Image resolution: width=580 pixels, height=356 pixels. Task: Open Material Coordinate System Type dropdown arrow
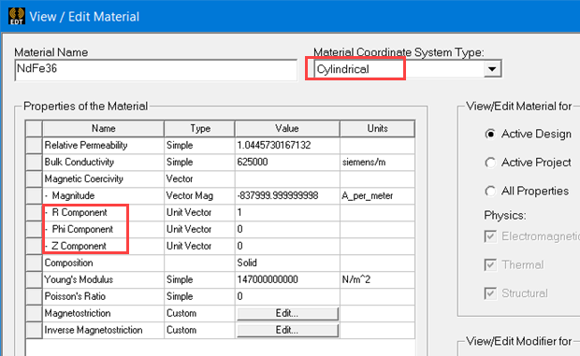point(492,69)
